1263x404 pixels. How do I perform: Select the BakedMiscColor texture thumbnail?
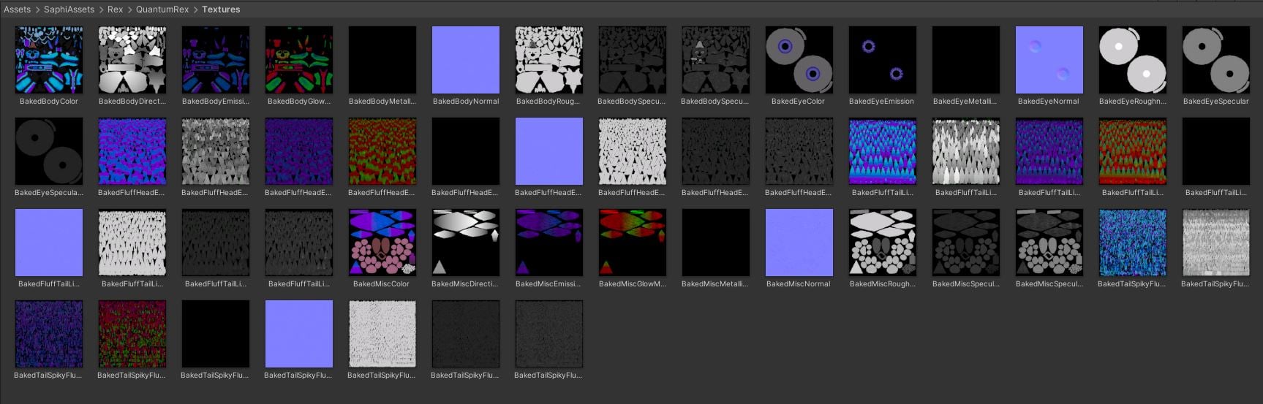coord(382,243)
